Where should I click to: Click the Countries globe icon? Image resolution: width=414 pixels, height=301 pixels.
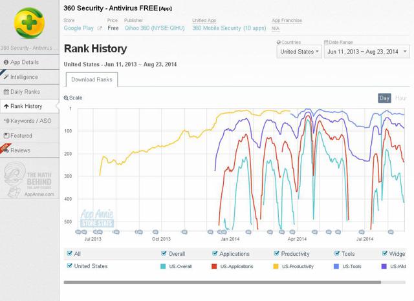pyautogui.click(x=279, y=42)
